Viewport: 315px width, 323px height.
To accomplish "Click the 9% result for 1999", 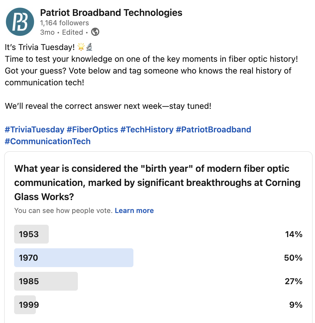I will 296,305.
